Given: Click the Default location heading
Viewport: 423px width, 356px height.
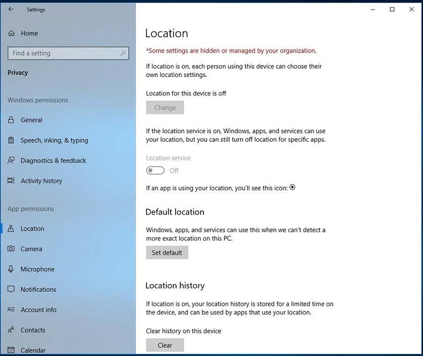Looking at the screenshot, I should tap(175, 212).
